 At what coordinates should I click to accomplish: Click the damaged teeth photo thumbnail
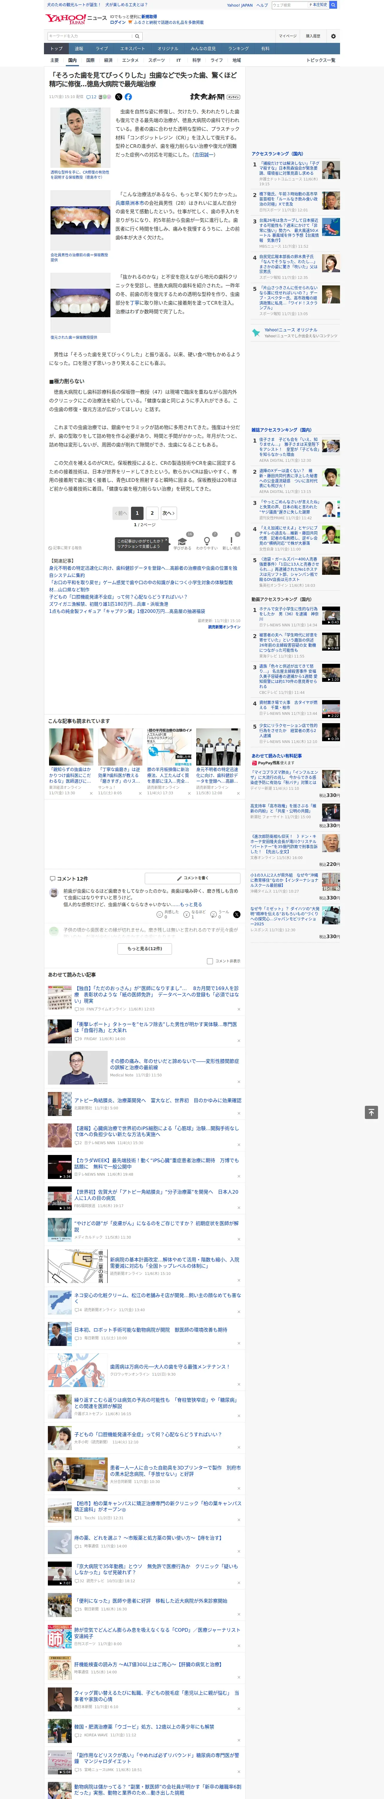point(80,220)
